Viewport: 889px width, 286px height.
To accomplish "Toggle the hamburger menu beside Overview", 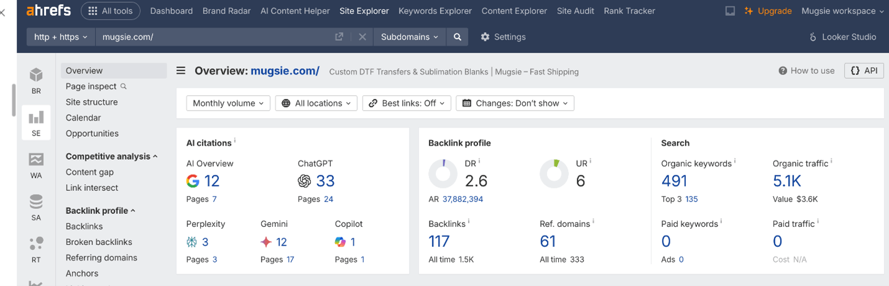I will point(181,71).
